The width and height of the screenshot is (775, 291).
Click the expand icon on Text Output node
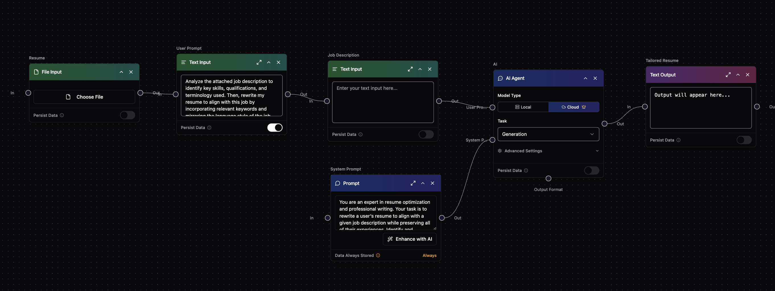(728, 74)
